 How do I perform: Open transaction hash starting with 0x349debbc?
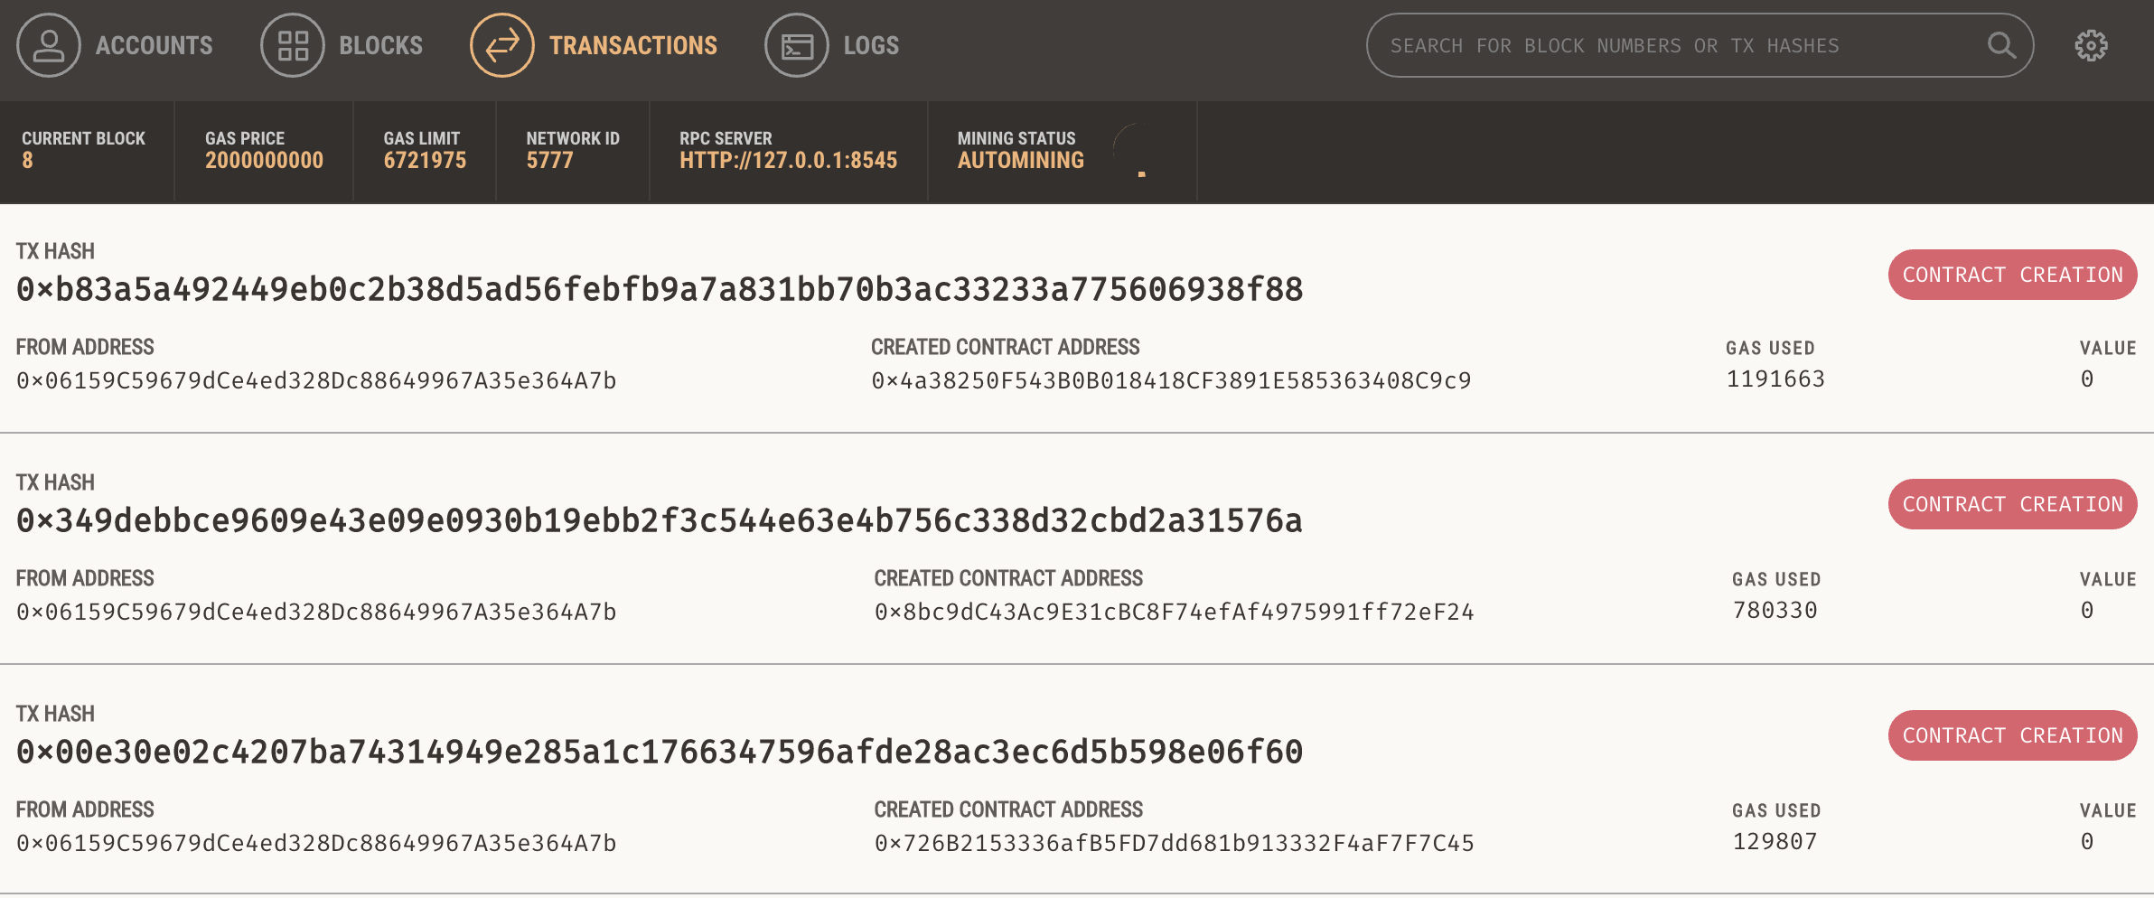660,520
